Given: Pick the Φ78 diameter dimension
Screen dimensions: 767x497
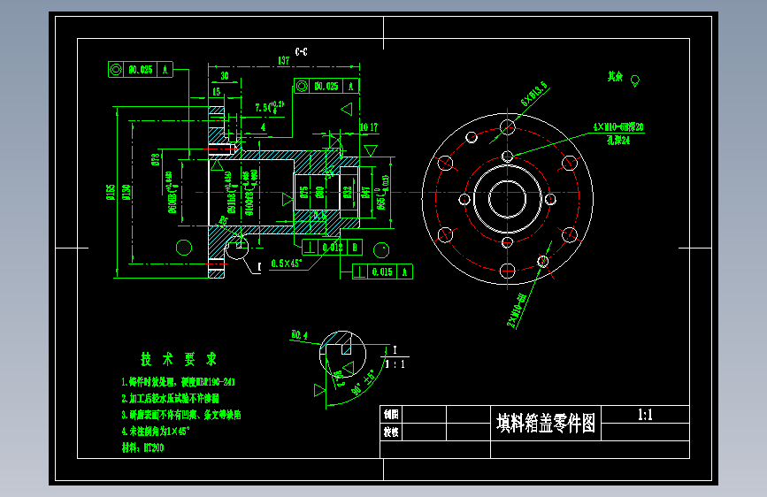Looking at the screenshot, I should point(156,159).
